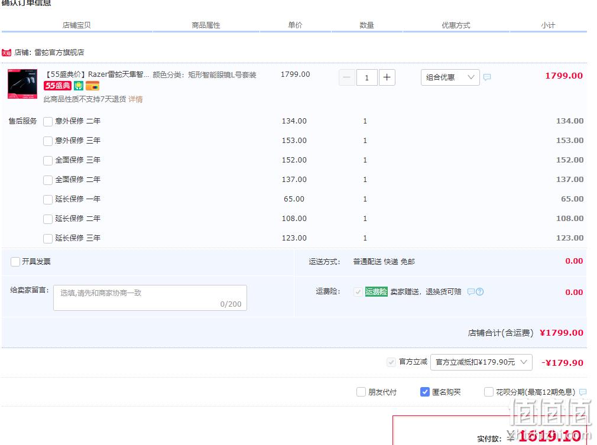This screenshot has height=445, width=597.
Task: Click the green badge icon under the product title
Action: coord(79,86)
